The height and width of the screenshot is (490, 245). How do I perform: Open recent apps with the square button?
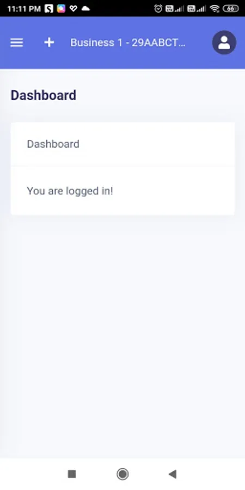pyautogui.click(x=72, y=474)
